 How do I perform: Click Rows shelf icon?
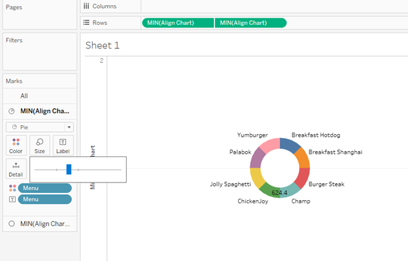[86, 23]
